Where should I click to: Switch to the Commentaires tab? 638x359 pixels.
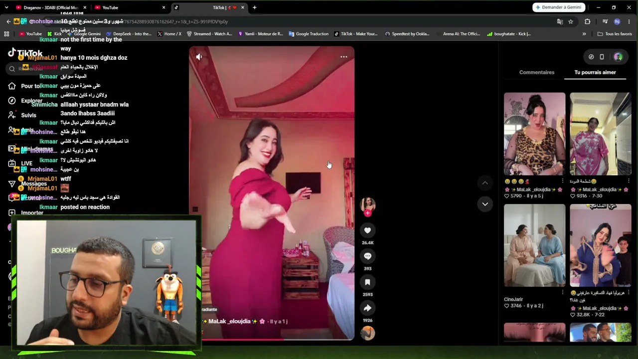(537, 72)
